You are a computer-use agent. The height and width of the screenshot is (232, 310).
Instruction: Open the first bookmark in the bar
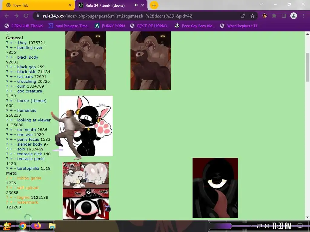[24, 26]
